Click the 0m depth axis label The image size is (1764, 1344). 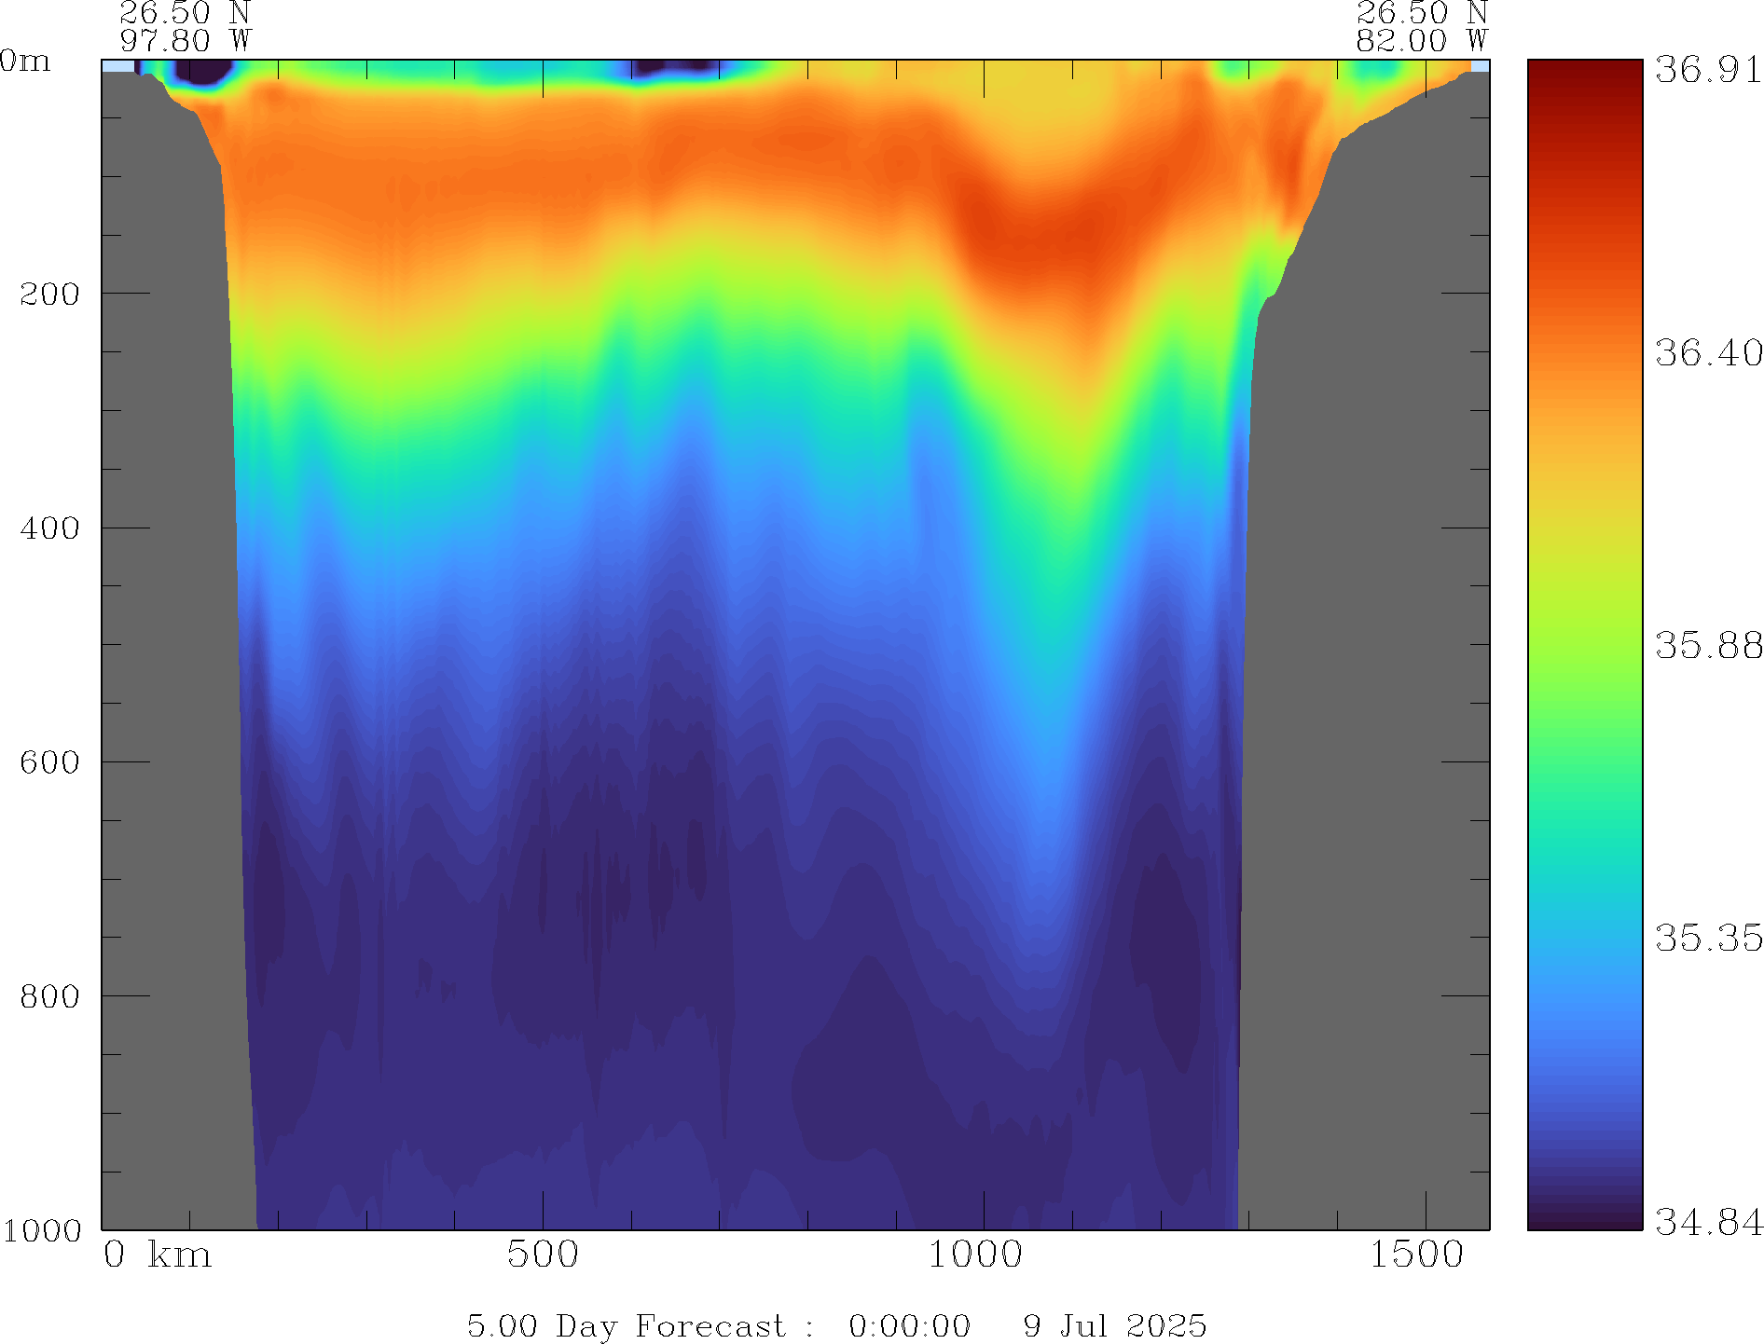click(25, 62)
